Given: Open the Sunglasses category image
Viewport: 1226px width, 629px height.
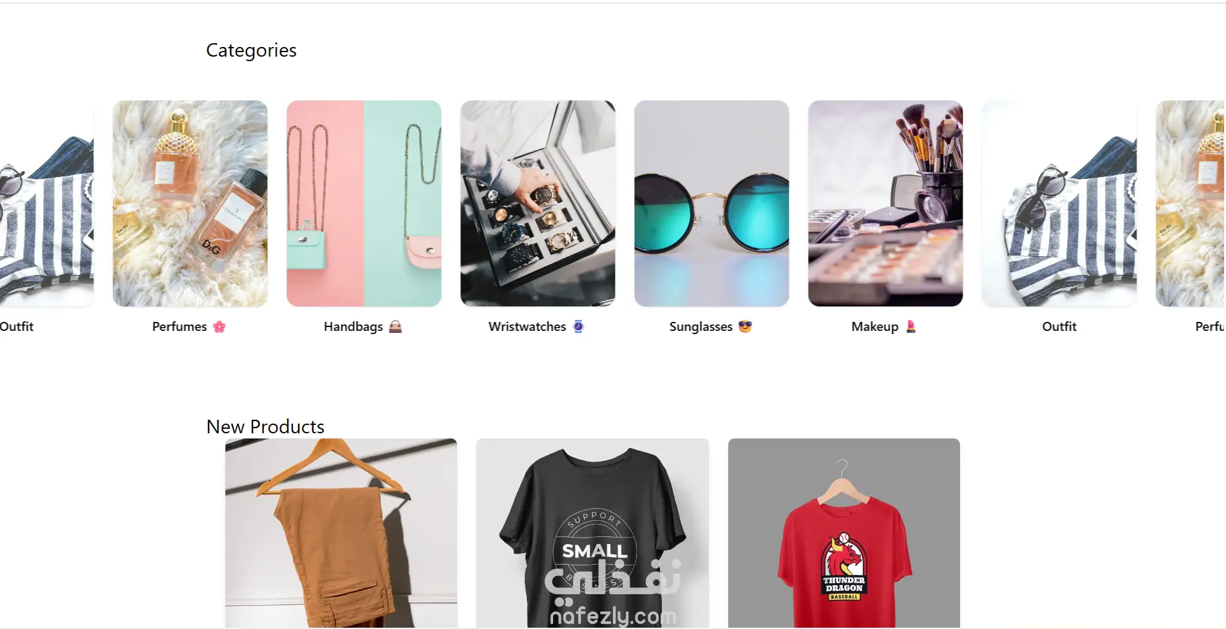Looking at the screenshot, I should click(712, 203).
